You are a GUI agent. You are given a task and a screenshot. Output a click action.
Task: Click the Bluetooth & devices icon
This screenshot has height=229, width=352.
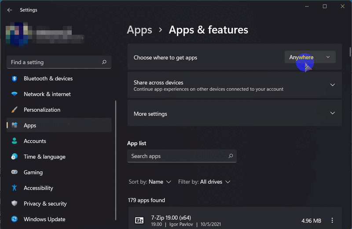(x=15, y=79)
